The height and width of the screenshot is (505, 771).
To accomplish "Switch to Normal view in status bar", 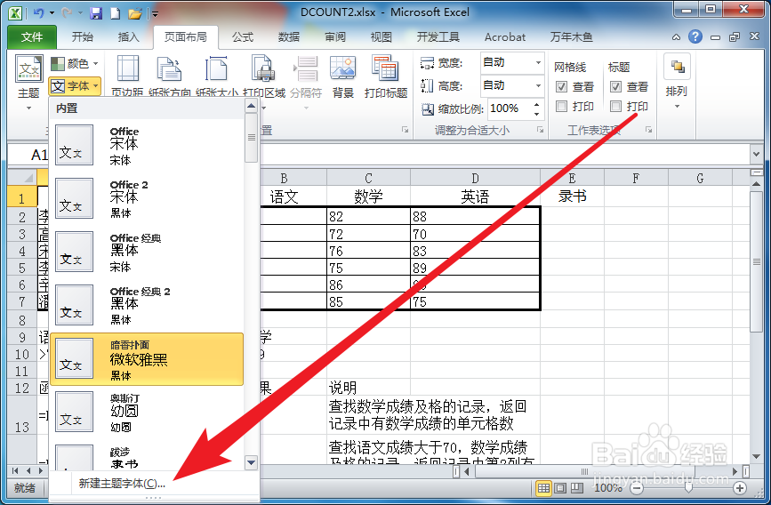I will pos(543,488).
